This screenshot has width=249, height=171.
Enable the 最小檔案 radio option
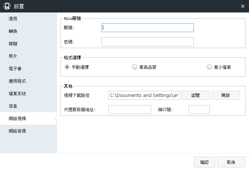tap(209, 67)
